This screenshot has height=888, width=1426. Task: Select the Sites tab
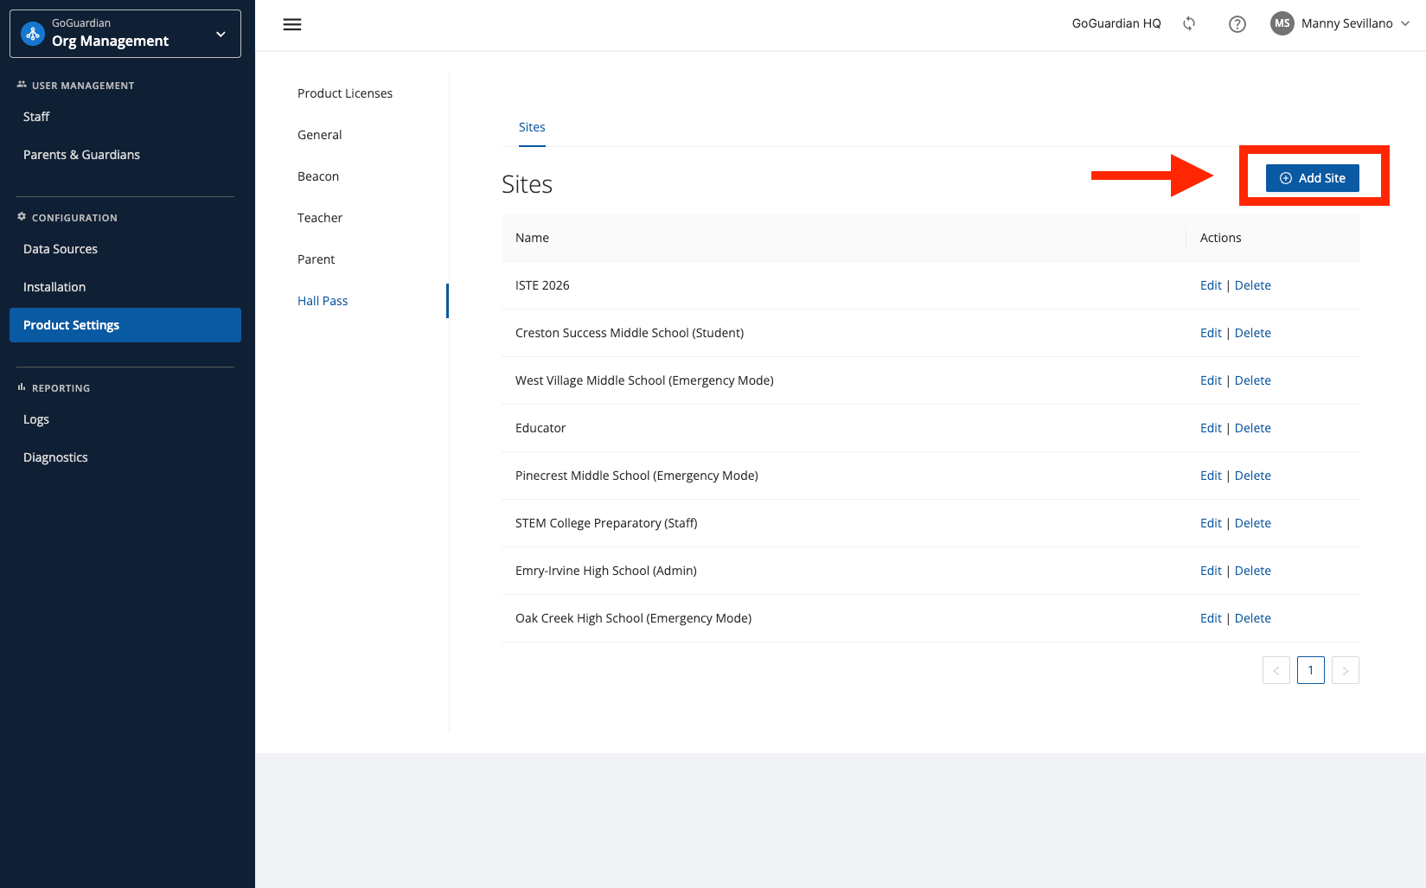point(532,127)
